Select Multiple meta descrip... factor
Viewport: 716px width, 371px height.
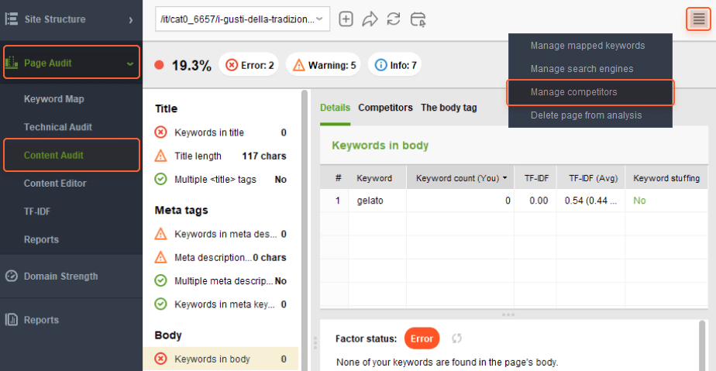click(x=222, y=280)
